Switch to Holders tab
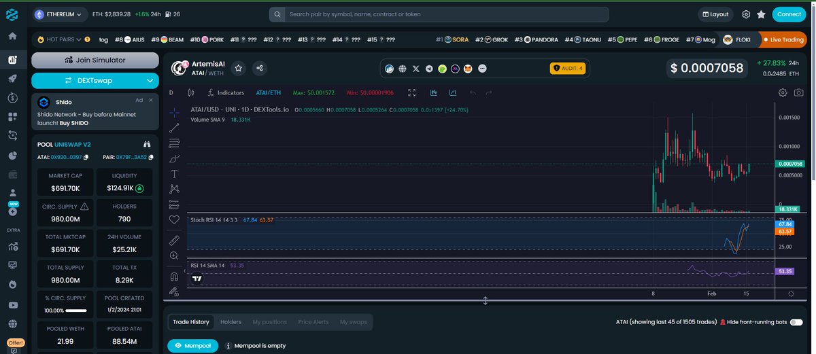Image resolution: width=816 pixels, height=354 pixels. (x=231, y=322)
